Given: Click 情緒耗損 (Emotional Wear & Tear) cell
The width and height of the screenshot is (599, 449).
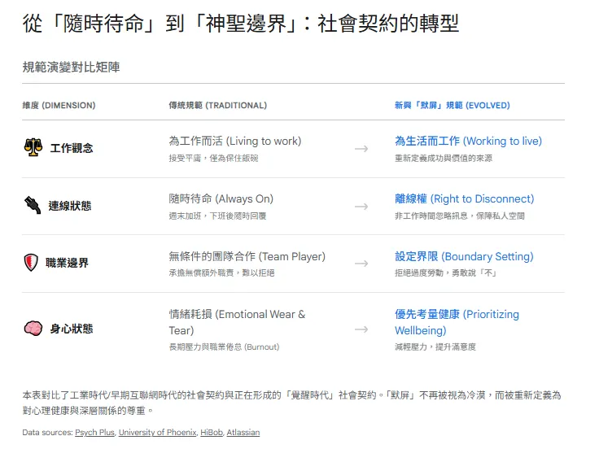Looking at the screenshot, I should [237, 322].
